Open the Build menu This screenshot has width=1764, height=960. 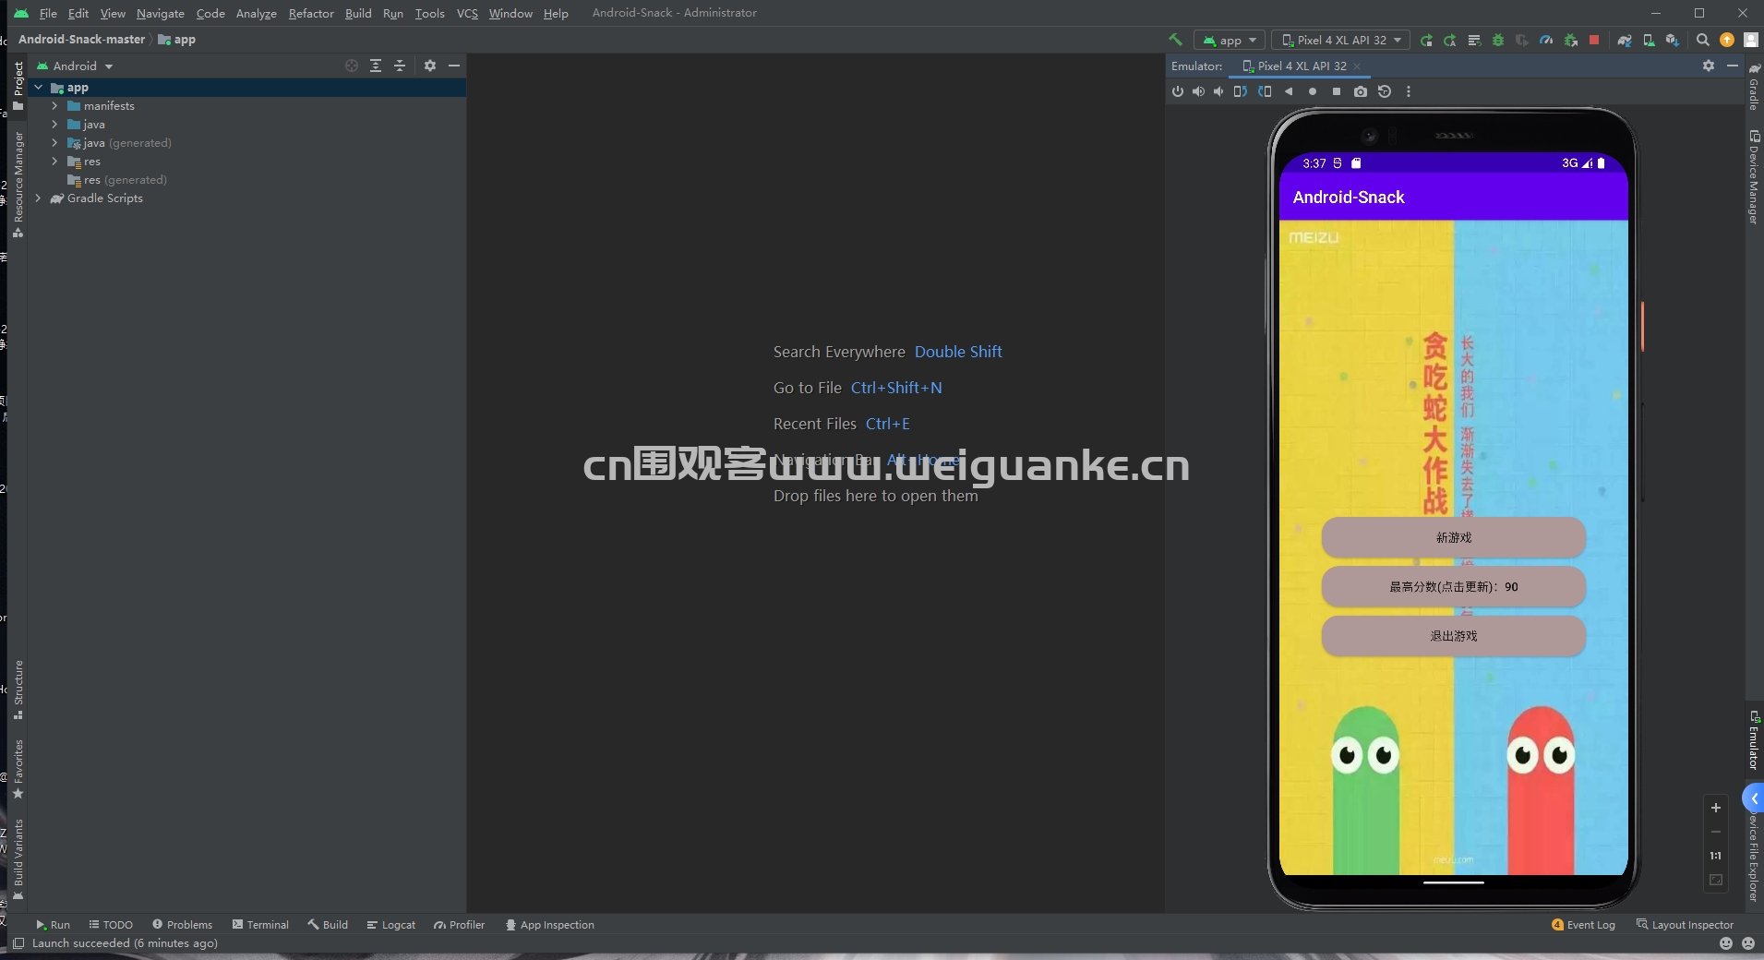coord(358,13)
